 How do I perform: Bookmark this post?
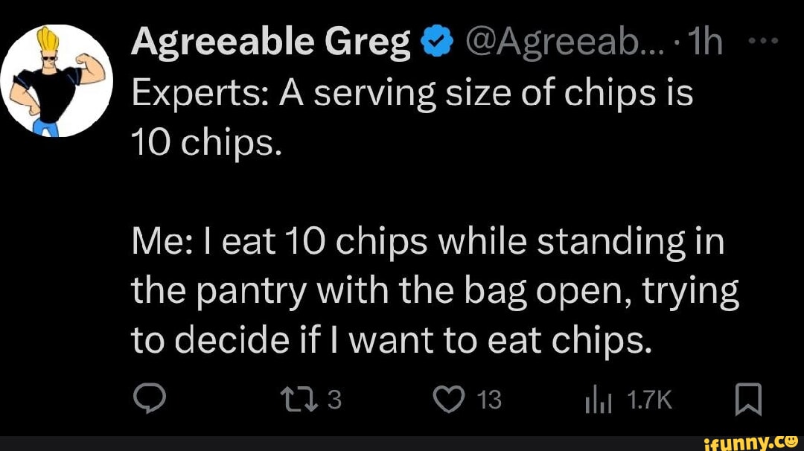[747, 402]
